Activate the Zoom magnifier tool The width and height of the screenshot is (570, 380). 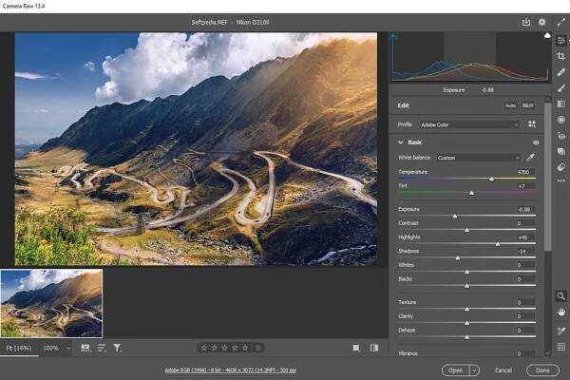coord(561,295)
